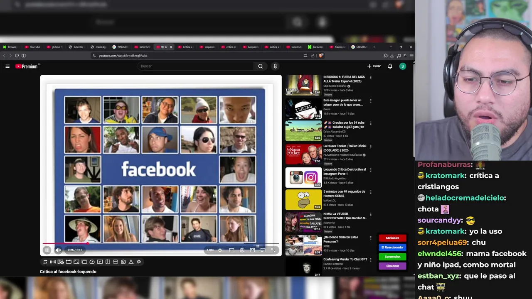Open the media control icon in toolbar
The image size is (532, 299).
[399, 56]
